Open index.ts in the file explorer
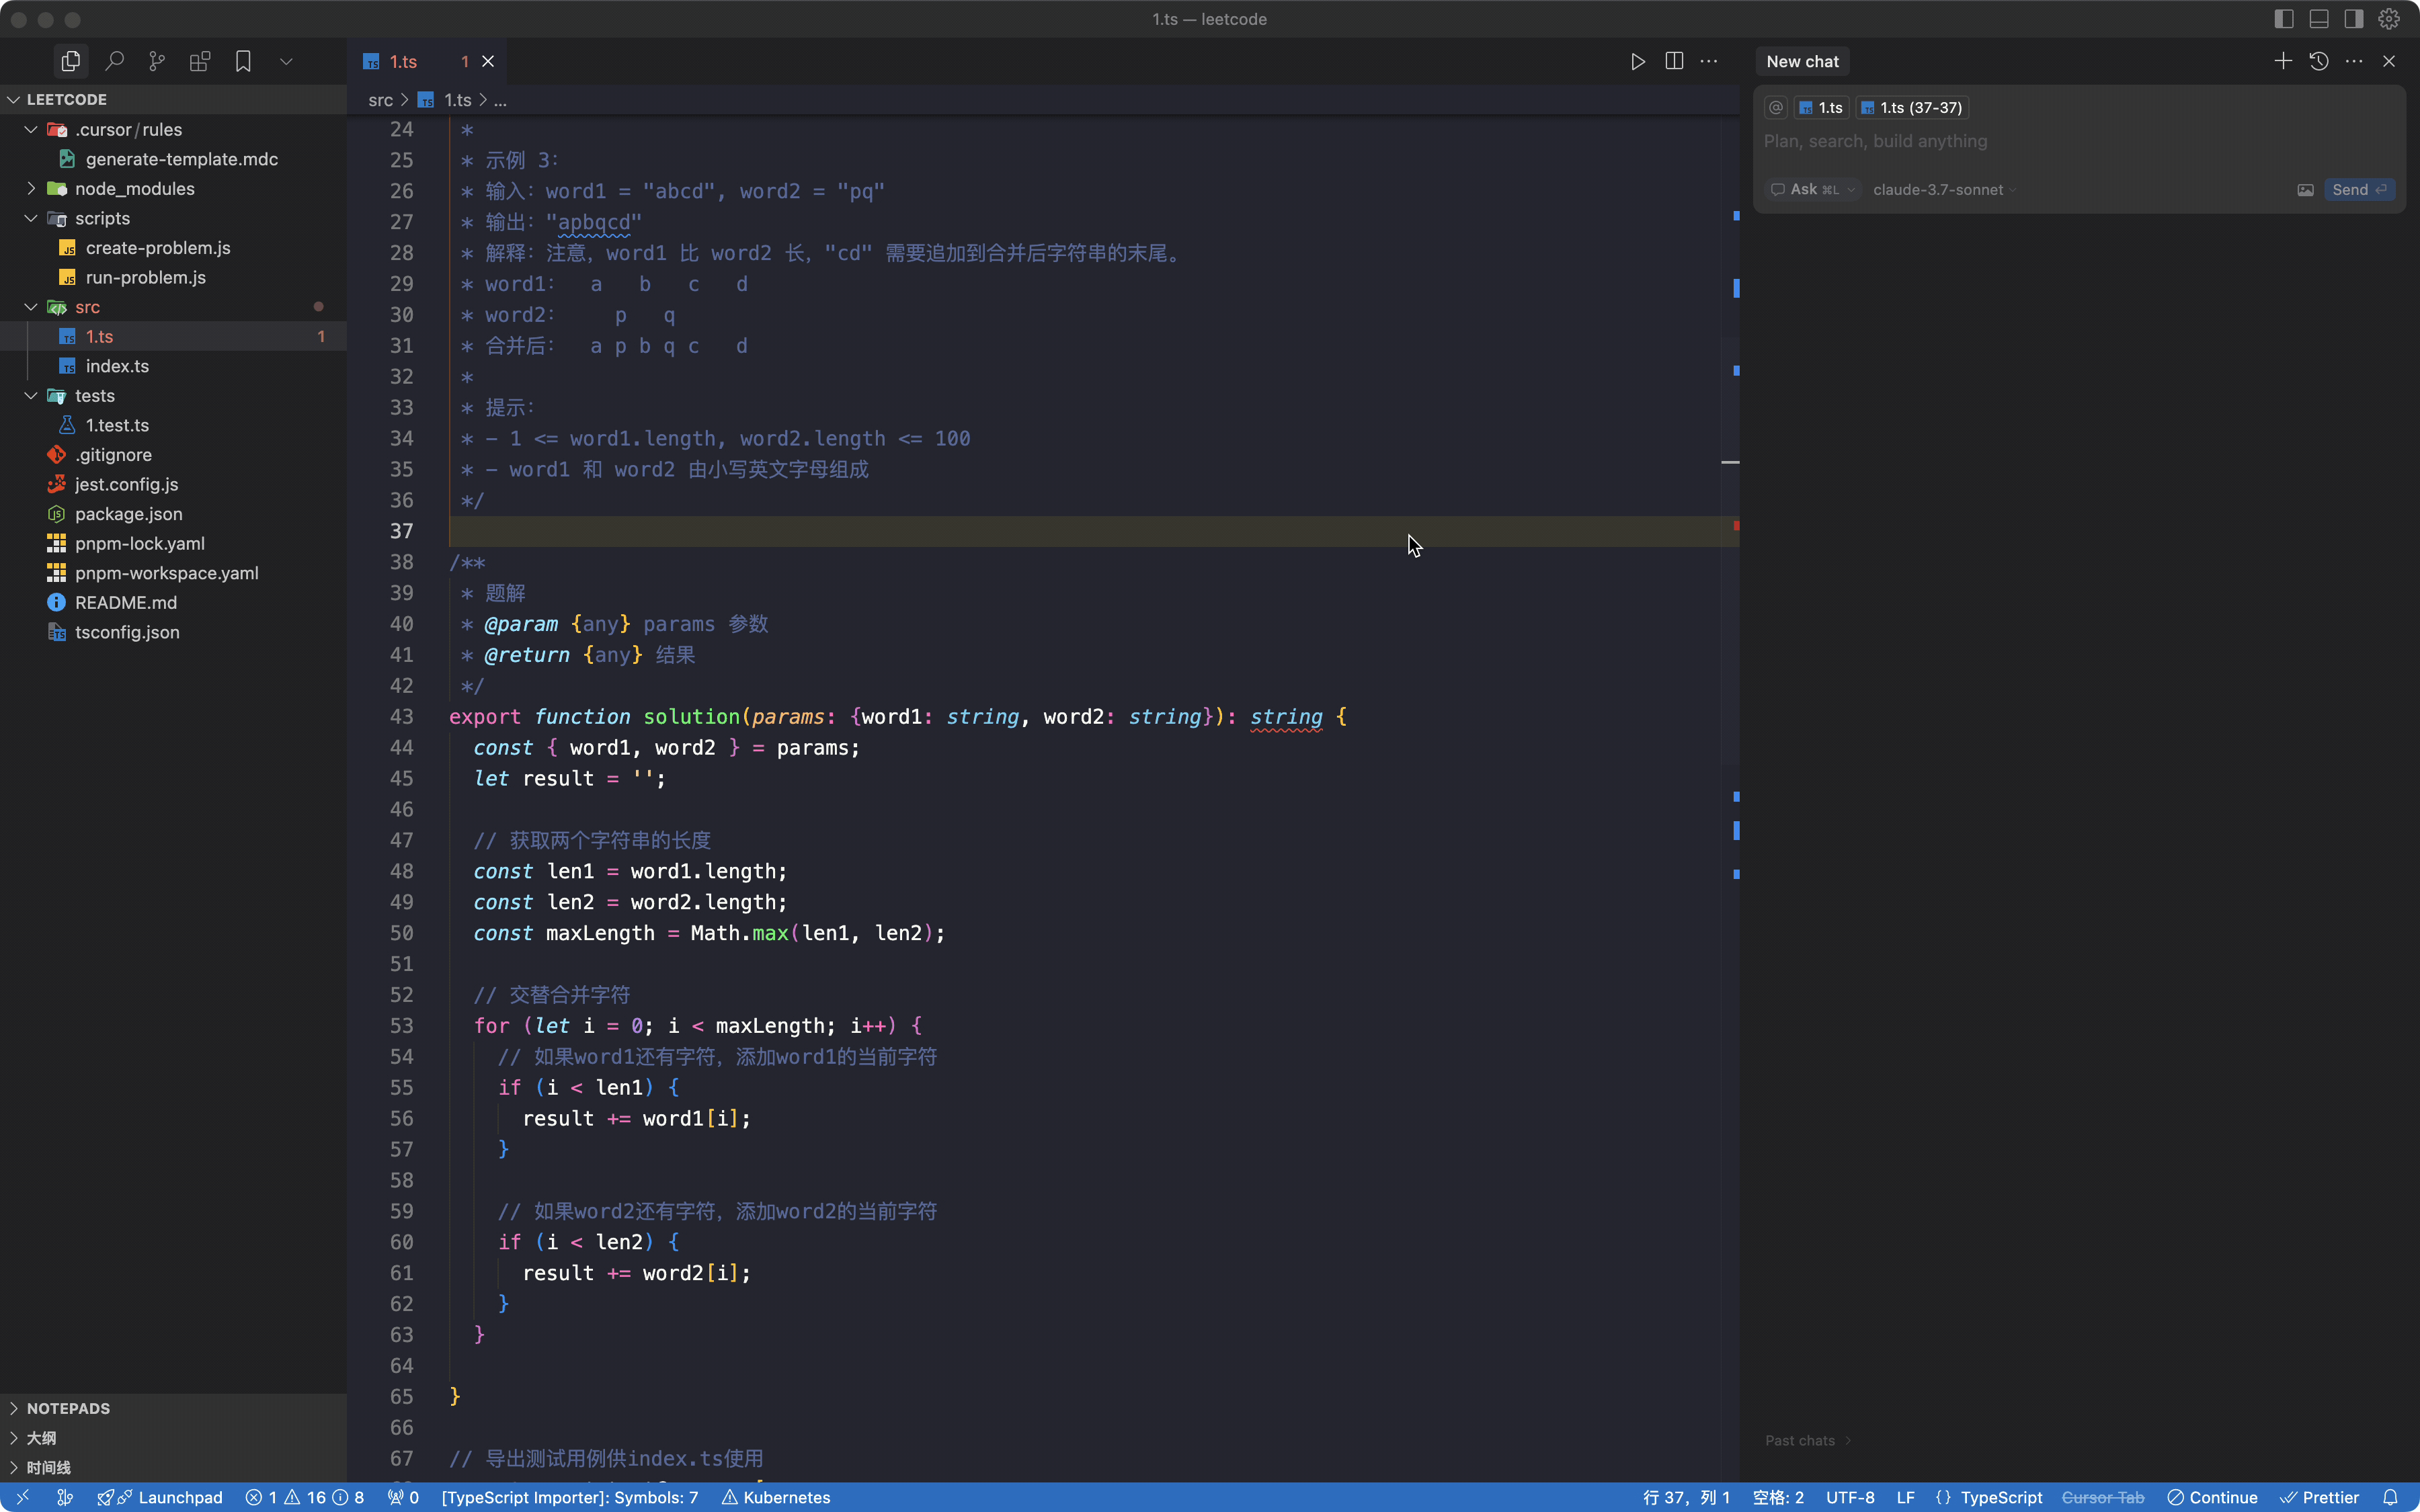 pyautogui.click(x=117, y=366)
